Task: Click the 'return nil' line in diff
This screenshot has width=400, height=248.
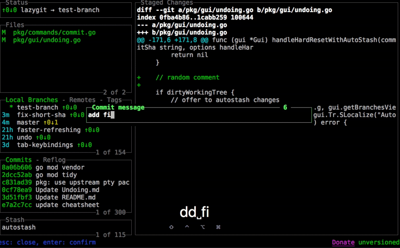Action: coord(189,55)
